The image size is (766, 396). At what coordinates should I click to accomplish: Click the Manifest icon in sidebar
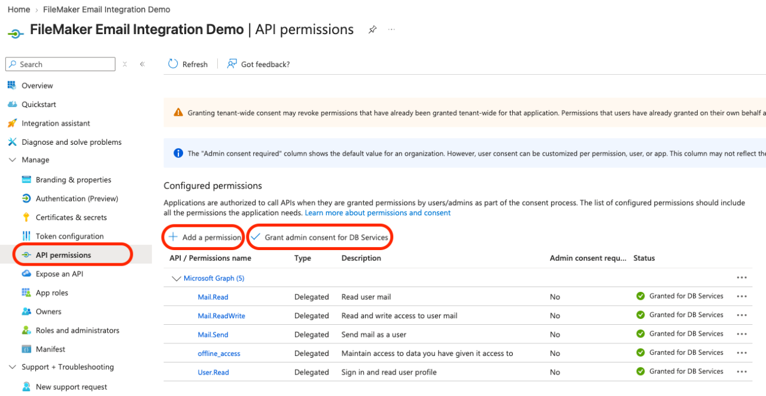(x=26, y=349)
